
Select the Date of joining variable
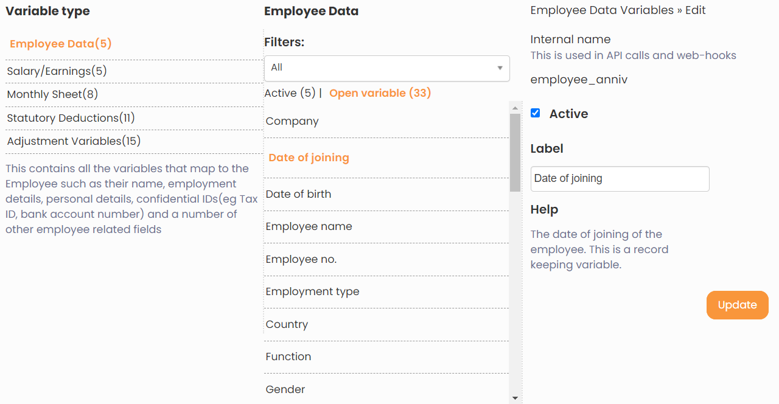click(309, 157)
